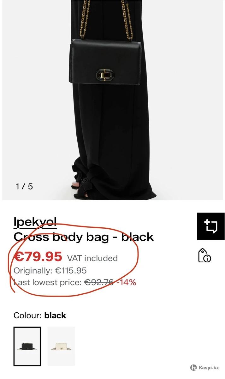Select the black bag colour thumbnail
Viewport: 225px width, 379px height.
(x=27, y=346)
